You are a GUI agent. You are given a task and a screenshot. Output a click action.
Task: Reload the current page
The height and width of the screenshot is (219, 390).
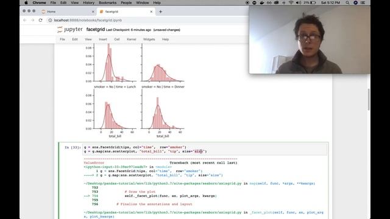[x=41, y=20]
